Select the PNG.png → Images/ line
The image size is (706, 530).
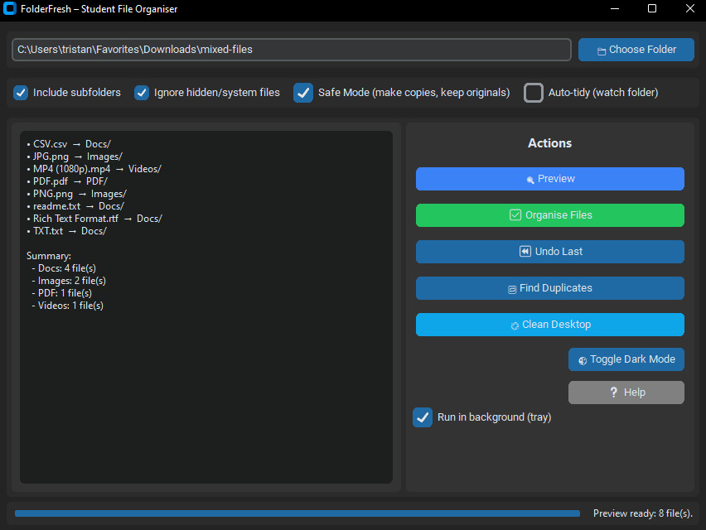(x=76, y=194)
